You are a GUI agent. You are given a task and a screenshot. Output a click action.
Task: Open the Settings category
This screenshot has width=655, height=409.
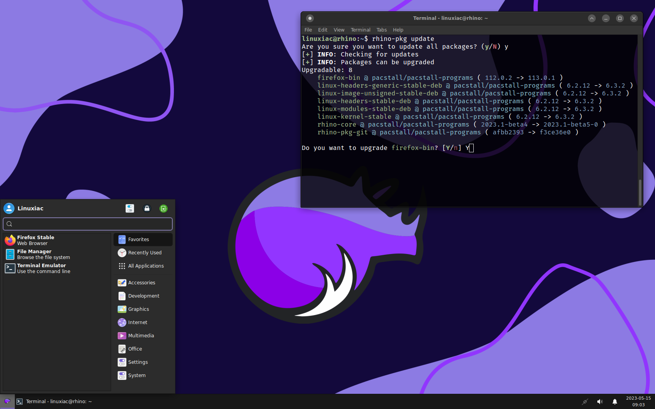(x=143, y=362)
